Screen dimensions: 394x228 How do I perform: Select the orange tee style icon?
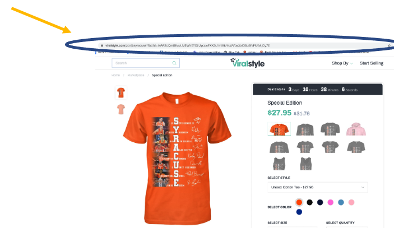[279, 129]
